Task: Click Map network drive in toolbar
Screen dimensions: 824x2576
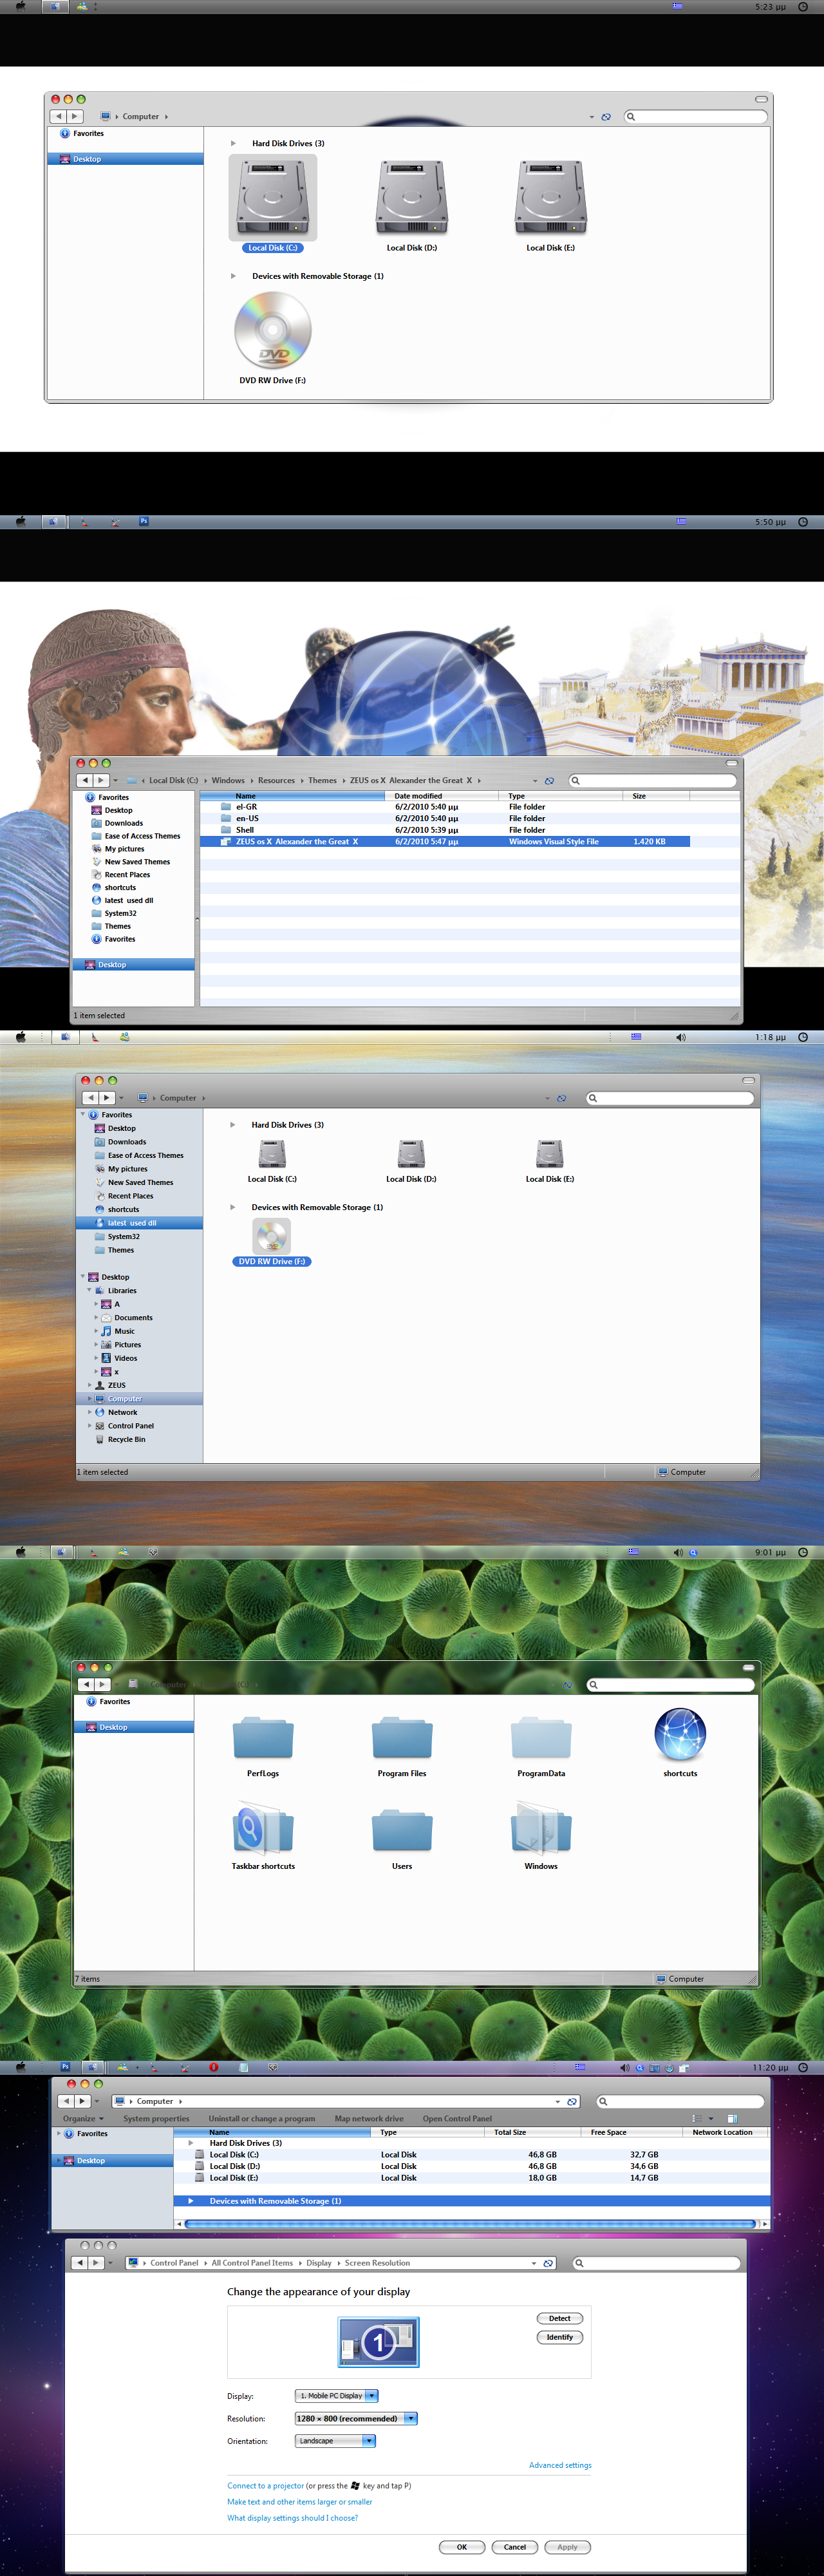Action: click(x=369, y=2118)
